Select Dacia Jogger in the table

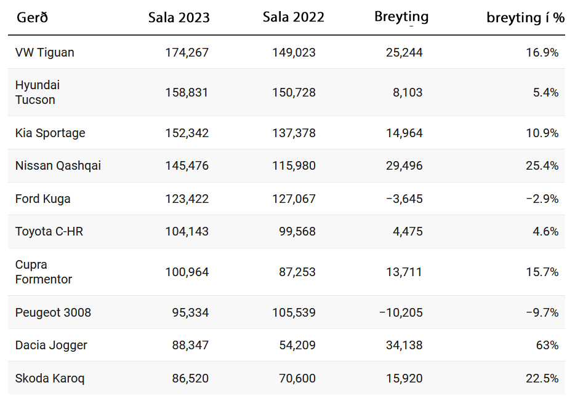coord(51,346)
